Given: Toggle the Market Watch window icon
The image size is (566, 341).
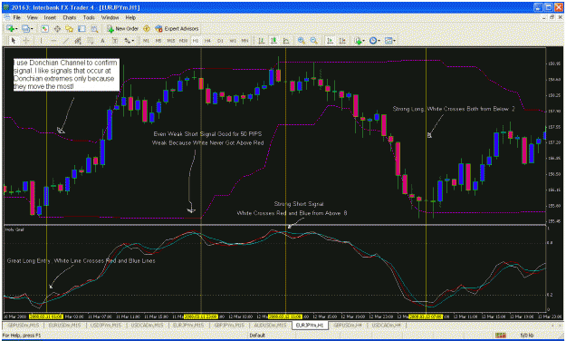Looking at the screenshot, I should coord(44,28).
